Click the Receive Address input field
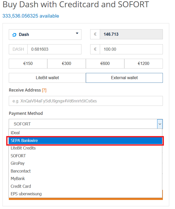175x209 pixels. 86,101
